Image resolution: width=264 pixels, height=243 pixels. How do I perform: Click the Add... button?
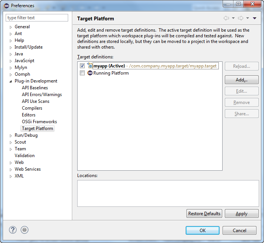click(242, 79)
